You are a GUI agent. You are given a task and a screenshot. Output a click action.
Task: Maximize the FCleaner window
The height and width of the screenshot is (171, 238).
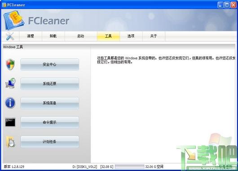pos(227,5)
